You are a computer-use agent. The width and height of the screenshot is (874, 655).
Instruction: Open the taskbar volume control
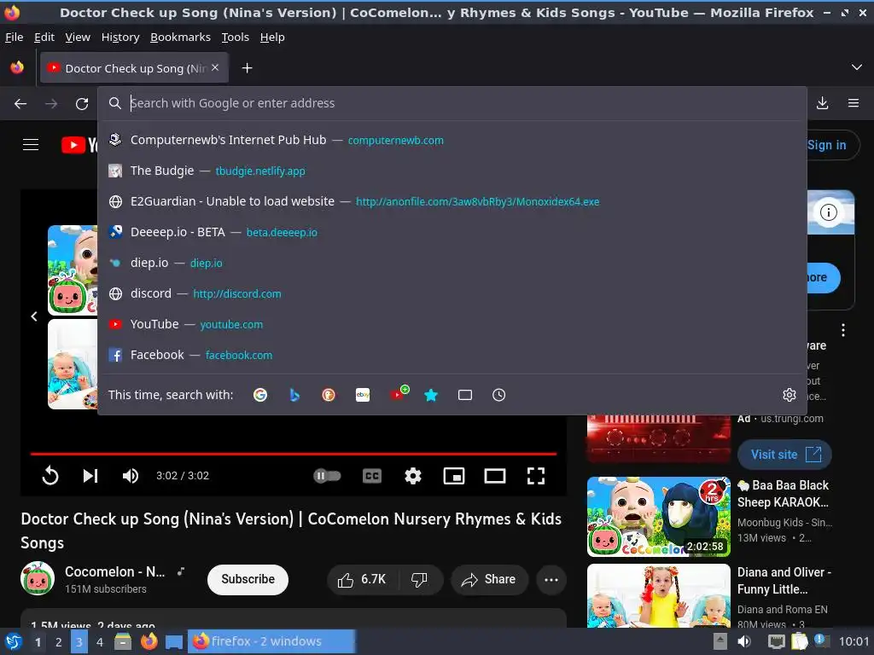[744, 641]
